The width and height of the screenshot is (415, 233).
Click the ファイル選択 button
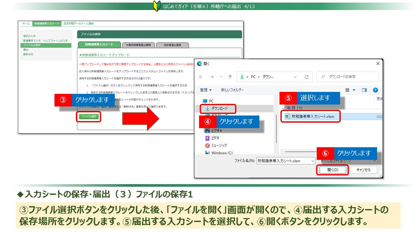pos(89,116)
